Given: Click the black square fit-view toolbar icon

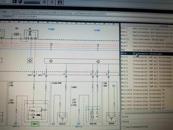Looking at the screenshot, I should click(60, 2).
